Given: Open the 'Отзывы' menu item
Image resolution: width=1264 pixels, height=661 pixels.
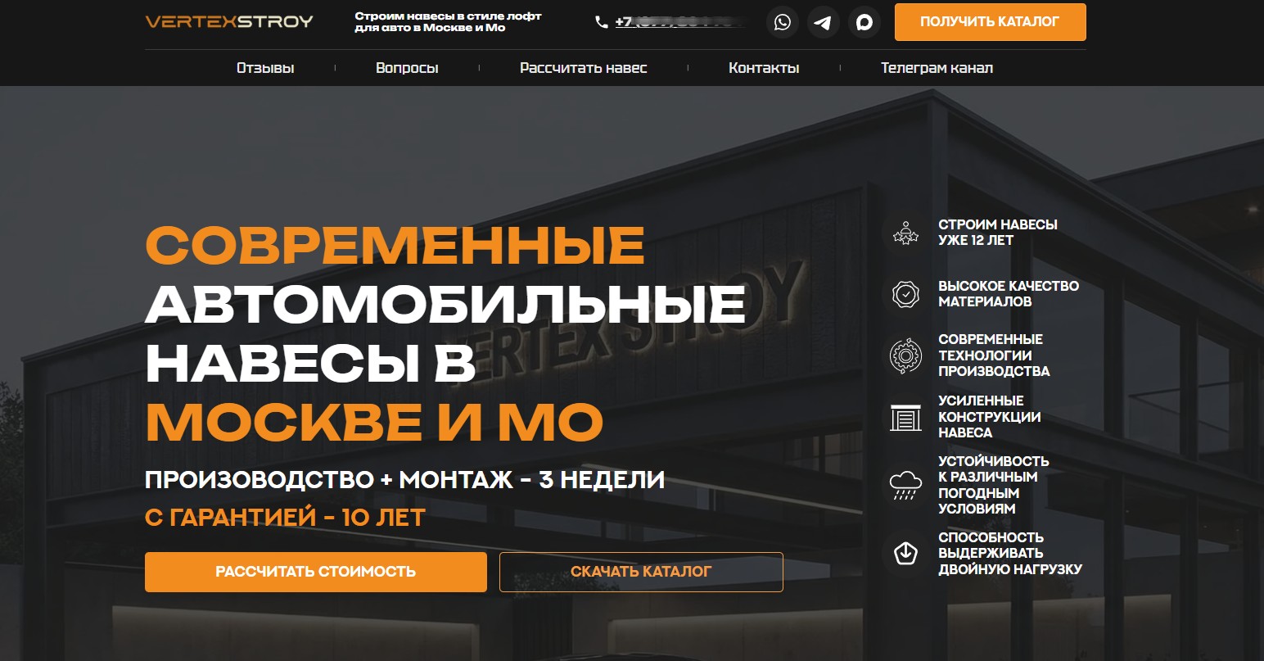Looking at the screenshot, I should pyautogui.click(x=265, y=68).
